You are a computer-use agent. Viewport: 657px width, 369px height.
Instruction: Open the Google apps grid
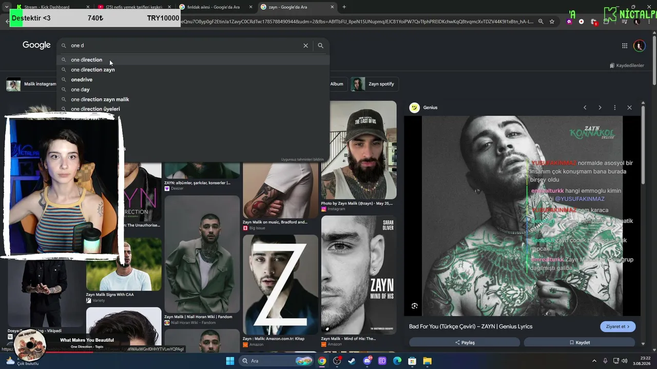click(x=625, y=46)
